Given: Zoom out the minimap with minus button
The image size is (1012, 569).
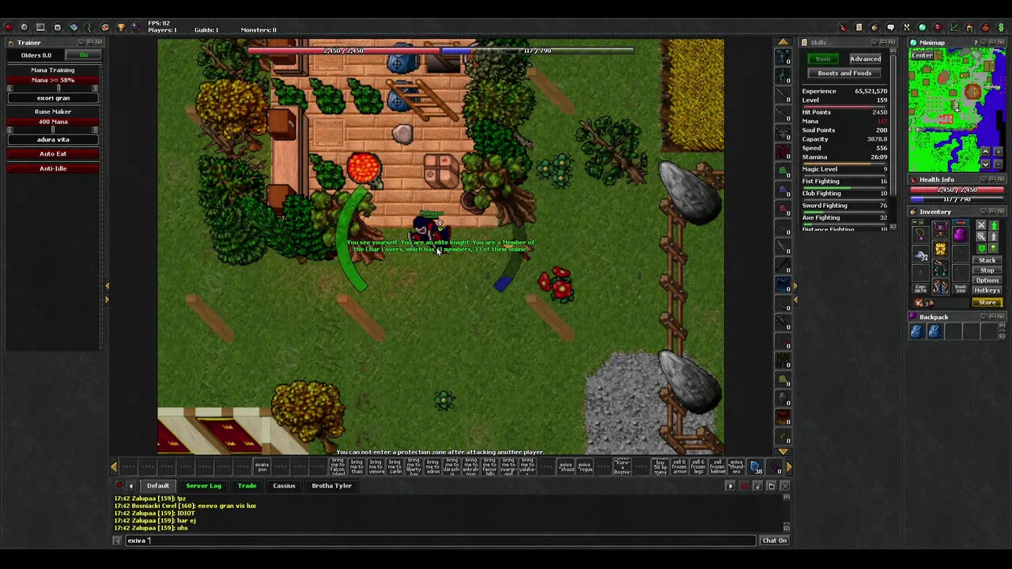Looking at the screenshot, I should tap(999, 164).
